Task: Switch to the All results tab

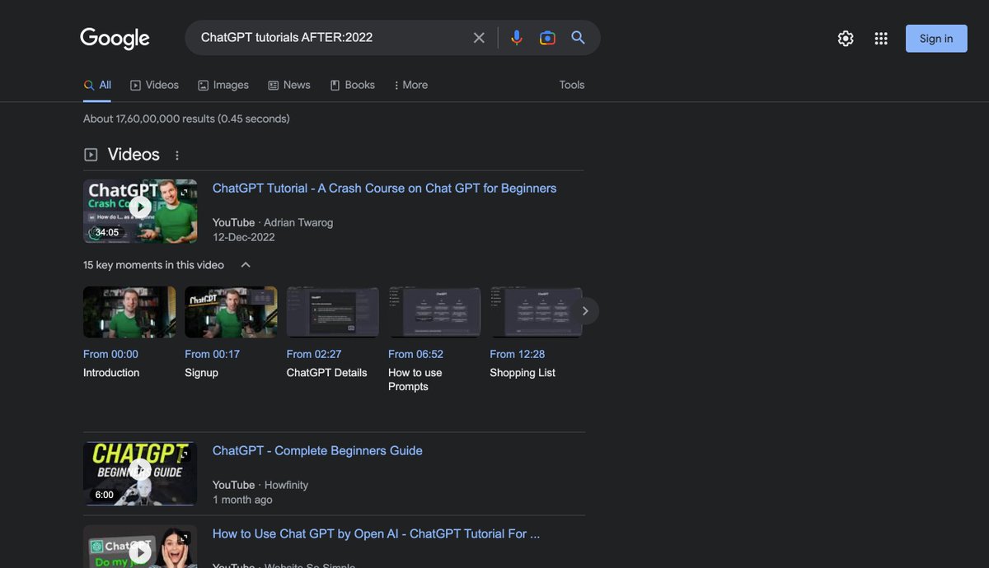Action: click(97, 85)
